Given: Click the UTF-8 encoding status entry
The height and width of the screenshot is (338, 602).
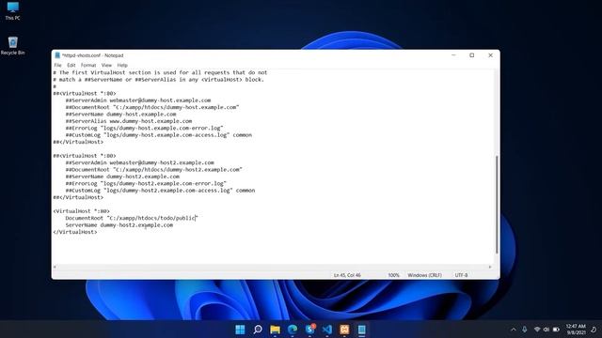Looking at the screenshot, I should (461, 275).
